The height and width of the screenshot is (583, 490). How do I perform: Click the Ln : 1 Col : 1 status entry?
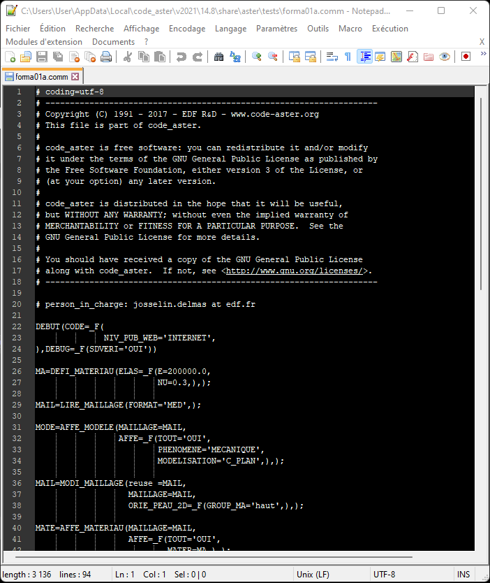coord(140,575)
